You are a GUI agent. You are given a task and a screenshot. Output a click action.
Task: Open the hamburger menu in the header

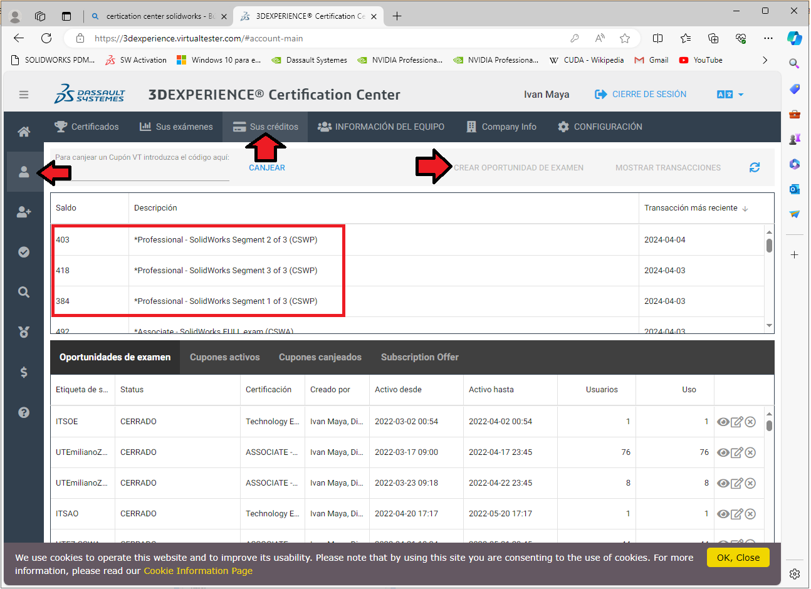(x=24, y=95)
